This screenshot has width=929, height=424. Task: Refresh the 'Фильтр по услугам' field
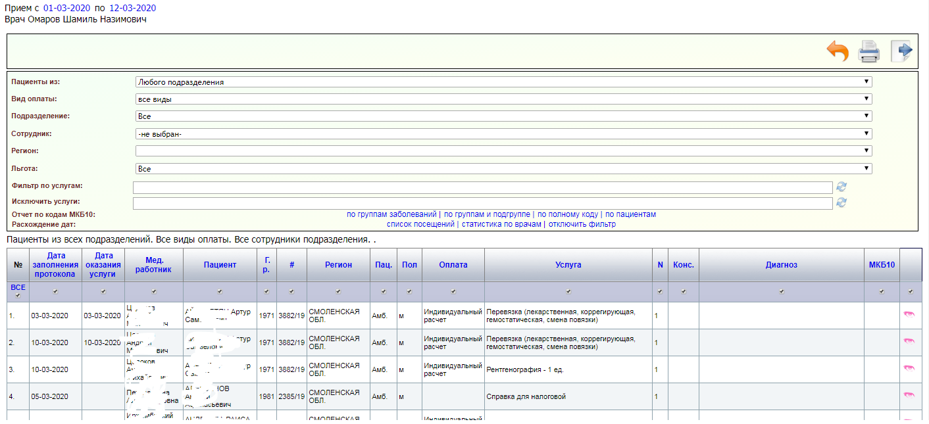tap(841, 187)
